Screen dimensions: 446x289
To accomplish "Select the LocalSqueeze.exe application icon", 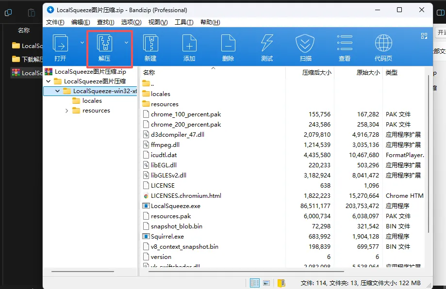I will [146, 206].
